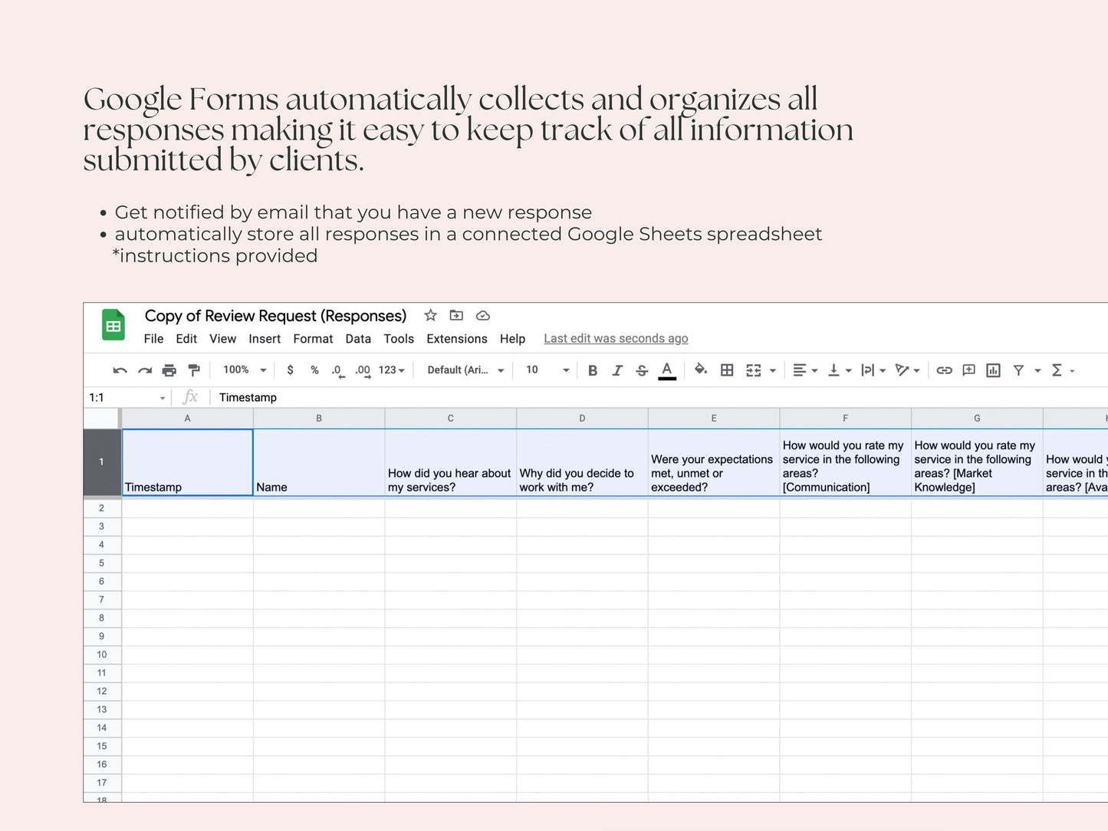1108x831 pixels.
Task: Open the Format menu
Action: coord(313,339)
